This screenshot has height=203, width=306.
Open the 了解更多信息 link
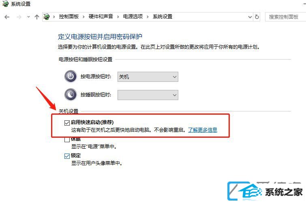coord(203,130)
